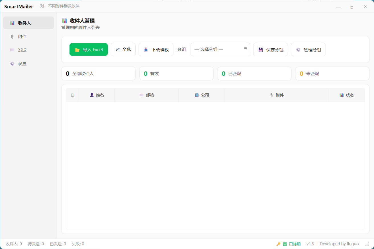The height and width of the screenshot is (249, 374).
Task: Click the person icon in 姓名 header
Action: tap(92, 95)
